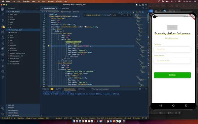Restart the debug session
Screen dimensions: 198x124
pos(137,12)
